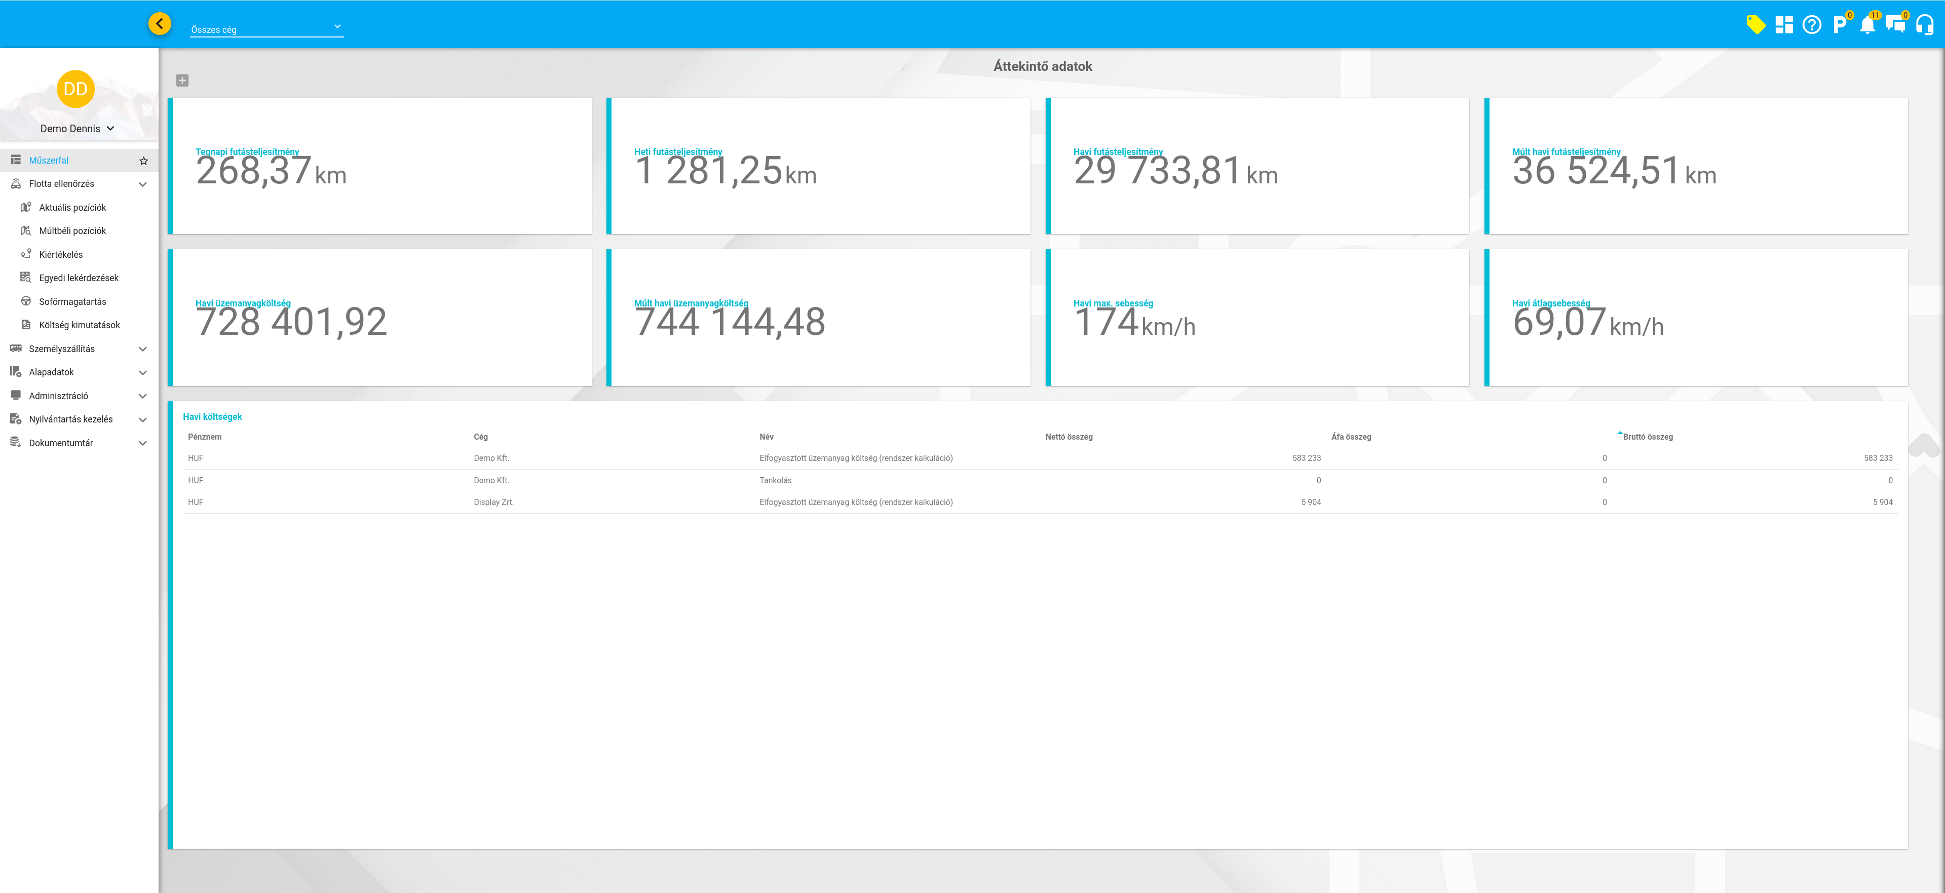Click the parking P icon
This screenshot has height=893, width=1945.
(x=1839, y=25)
